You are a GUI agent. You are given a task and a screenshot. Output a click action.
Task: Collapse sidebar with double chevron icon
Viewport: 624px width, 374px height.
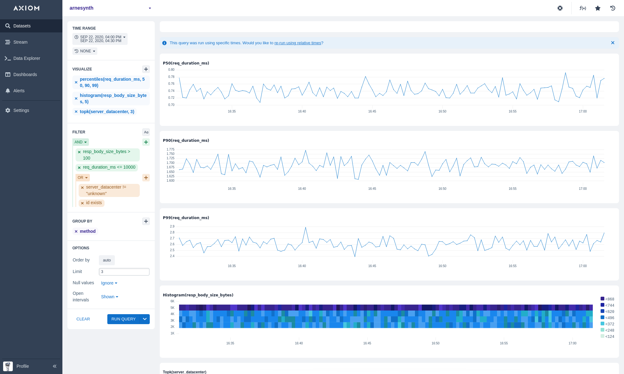(x=55, y=366)
